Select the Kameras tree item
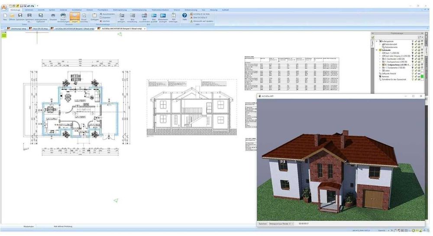Image resolution: width=433 pixels, height=236 pixels. (x=385, y=77)
